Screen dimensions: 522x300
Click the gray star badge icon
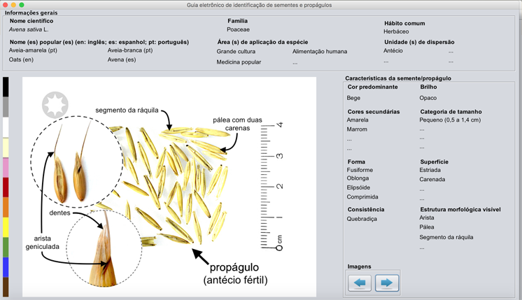tap(55, 105)
